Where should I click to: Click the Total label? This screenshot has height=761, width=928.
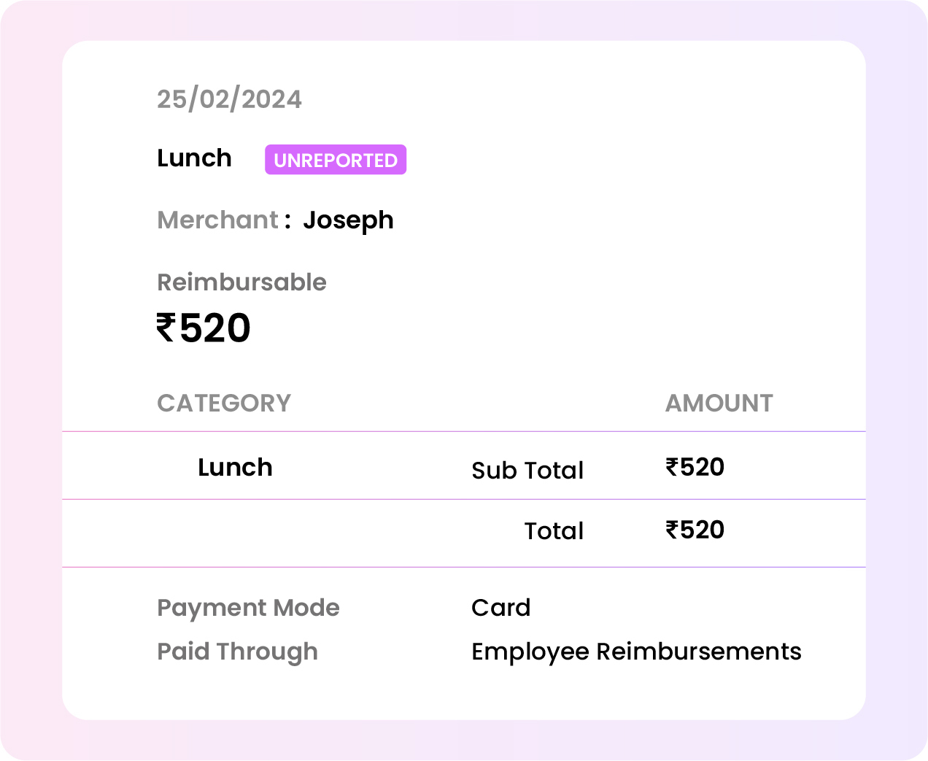[554, 531]
